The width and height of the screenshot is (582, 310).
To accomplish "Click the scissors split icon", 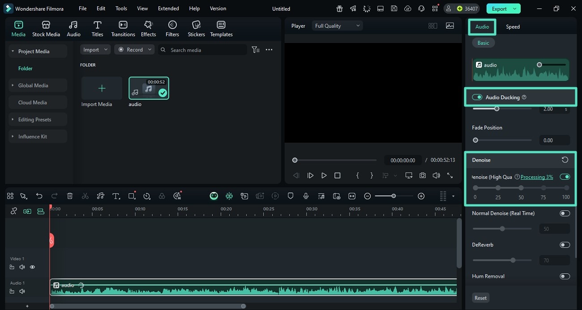I will (85, 196).
